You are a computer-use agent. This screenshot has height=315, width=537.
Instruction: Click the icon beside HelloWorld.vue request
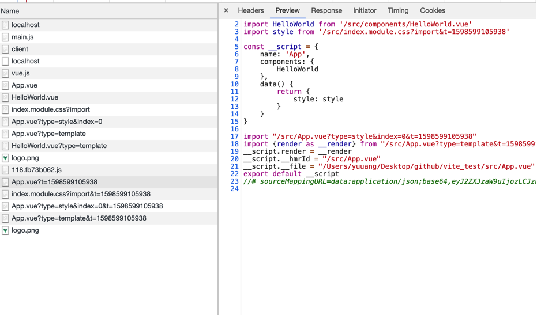coord(5,97)
